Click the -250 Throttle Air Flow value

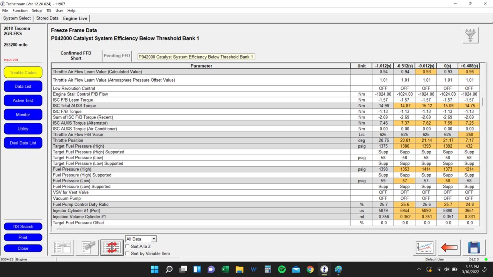click(x=469, y=135)
